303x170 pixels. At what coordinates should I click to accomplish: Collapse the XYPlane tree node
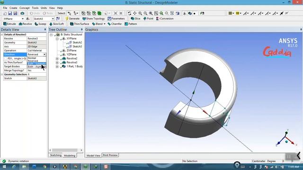[57, 39]
